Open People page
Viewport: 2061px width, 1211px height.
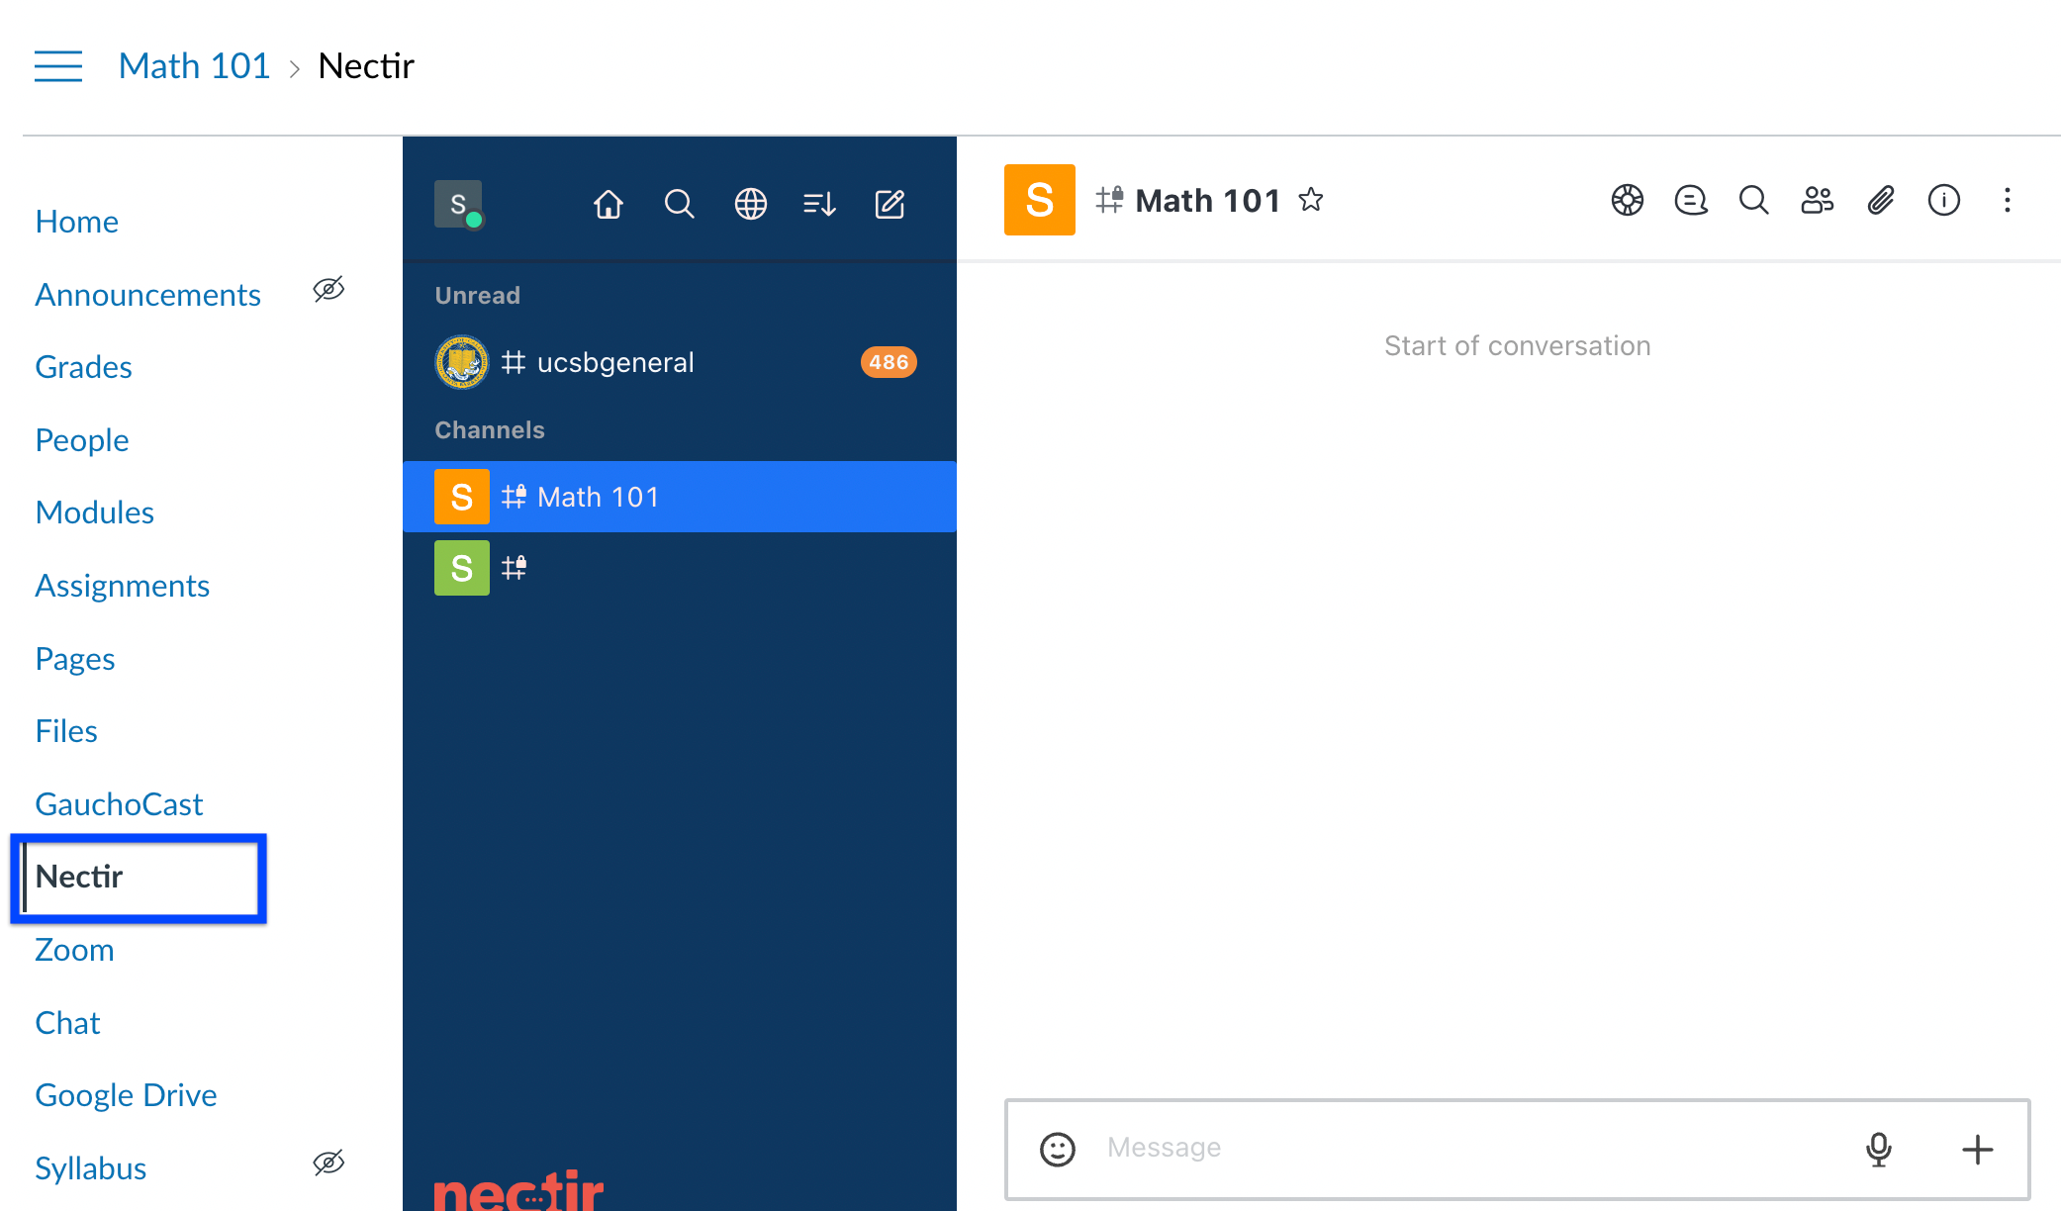click(x=82, y=440)
